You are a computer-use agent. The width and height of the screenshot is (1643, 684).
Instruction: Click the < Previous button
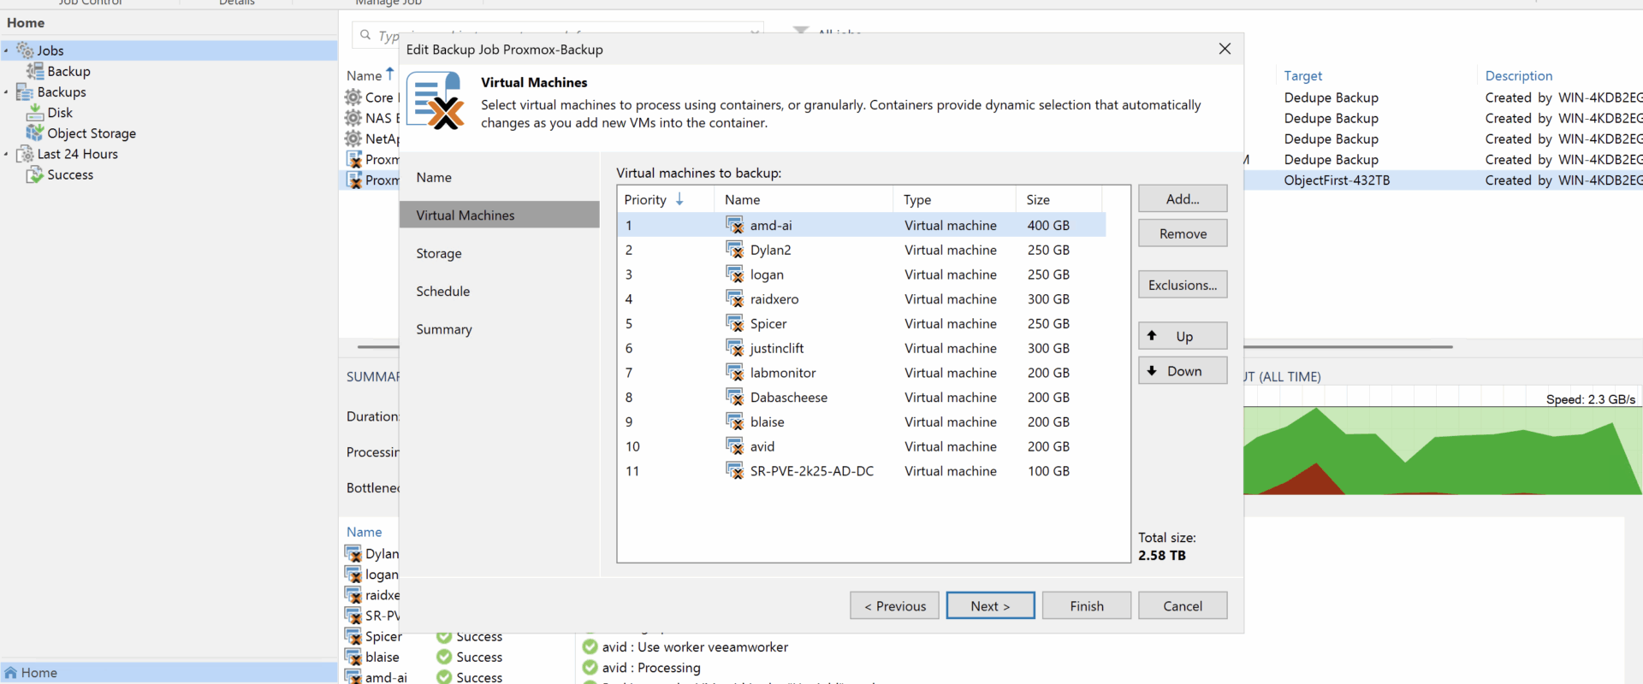pyautogui.click(x=894, y=605)
